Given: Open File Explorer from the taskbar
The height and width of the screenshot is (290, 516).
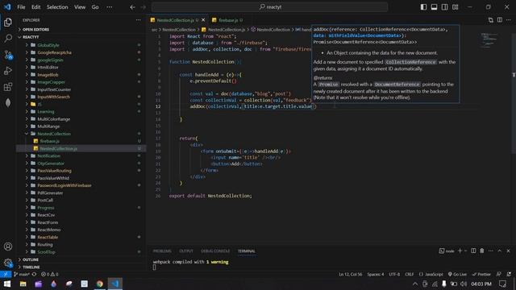Looking at the screenshot, I should 23,284.
